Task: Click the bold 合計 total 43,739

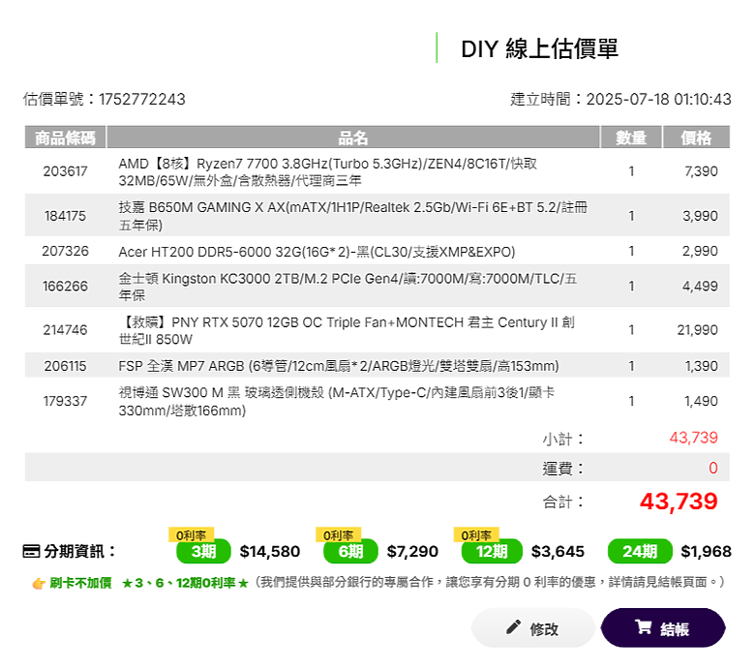Action: coord(679,502)
